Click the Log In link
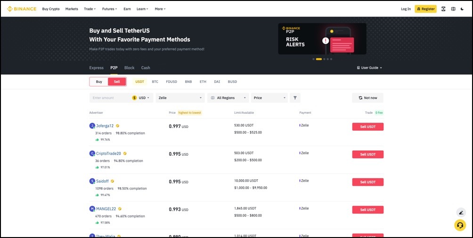473x238 pixels. pos(406,9)
